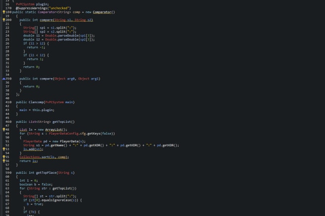Collapse the fold toggle at line 17
325x216 pixels.
point(10,8)
